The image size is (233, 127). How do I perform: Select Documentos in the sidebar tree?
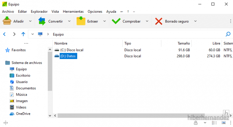tap(26, 88)
